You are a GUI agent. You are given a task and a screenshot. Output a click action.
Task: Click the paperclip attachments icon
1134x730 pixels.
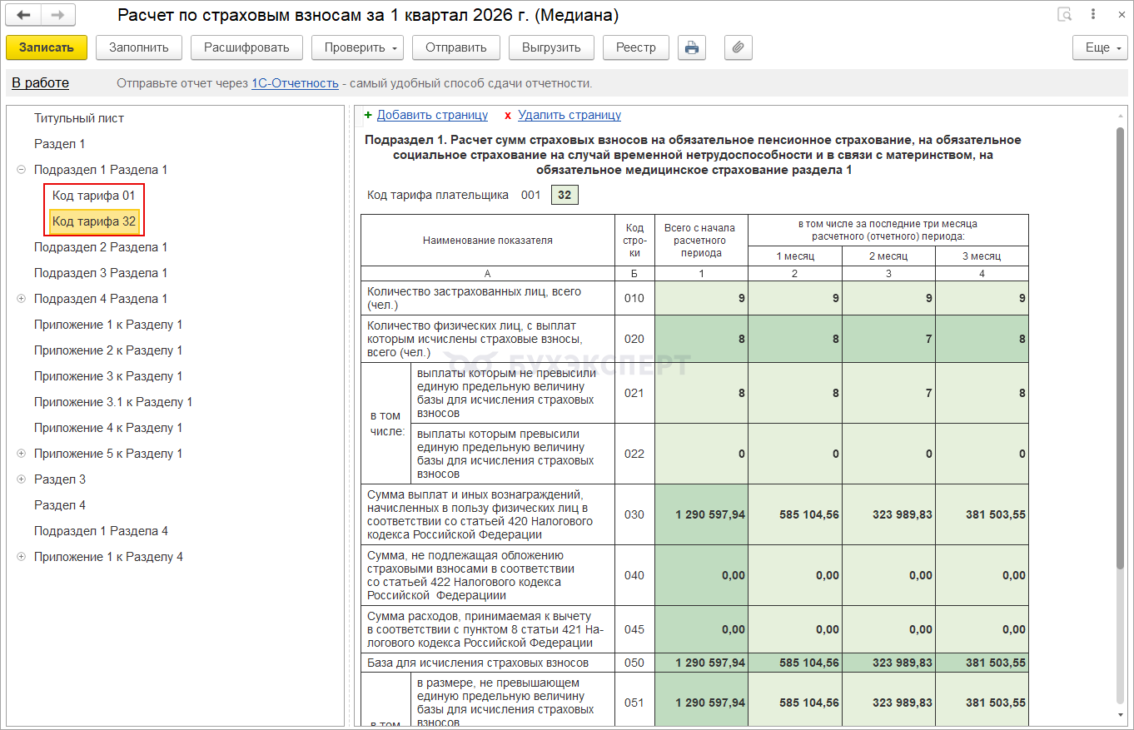[738, 47]
